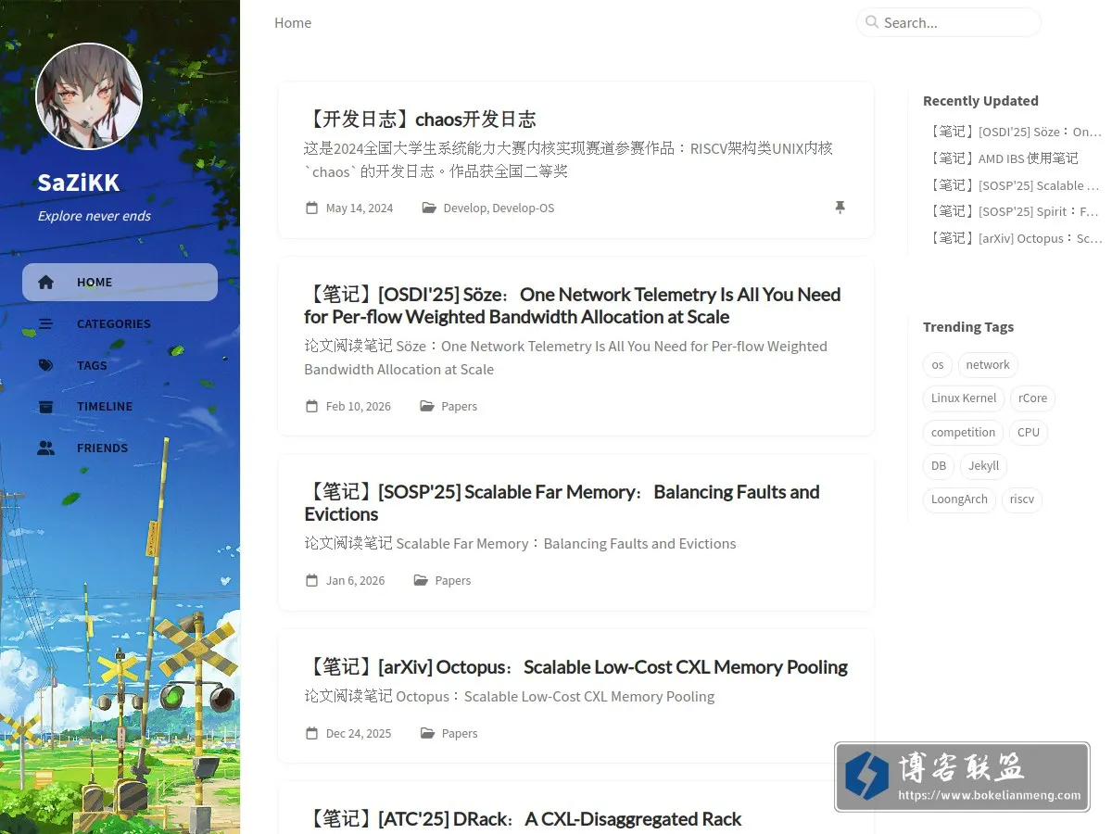Screen dimensions: 1112x834
Task: Click the pin icon on the chaos post
Action: [840, 208]
